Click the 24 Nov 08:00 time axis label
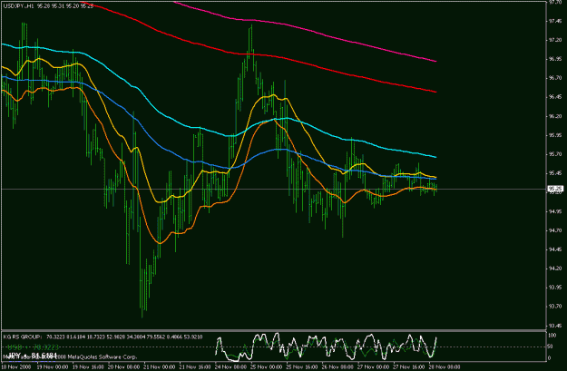 [231, 366]
